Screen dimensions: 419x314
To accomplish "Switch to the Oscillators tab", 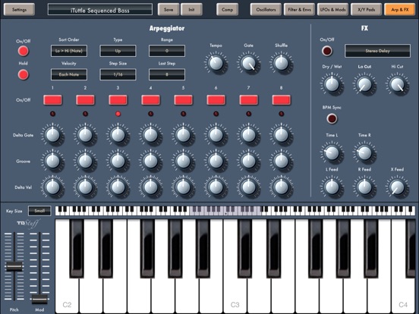I will click(266, 10).
